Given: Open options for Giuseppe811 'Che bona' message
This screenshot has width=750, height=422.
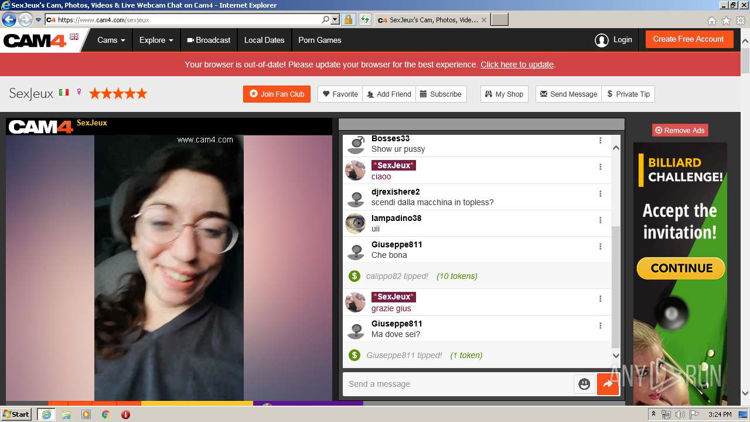Looking at the screenshot, I should pos(600,247).
